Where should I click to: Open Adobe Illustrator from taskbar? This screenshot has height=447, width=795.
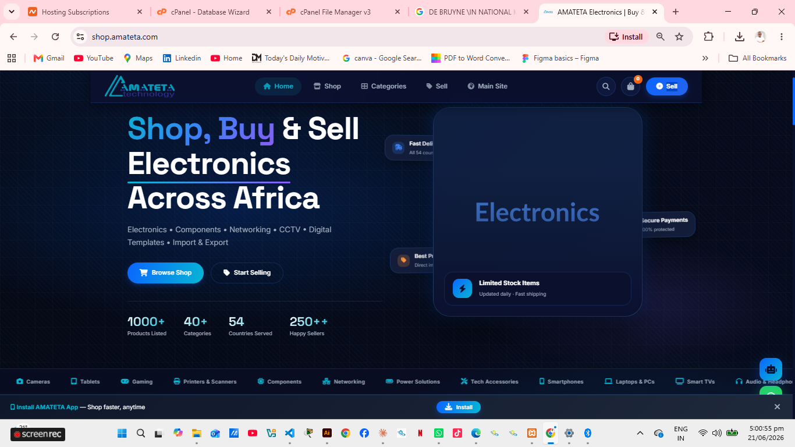coord(327,433)
